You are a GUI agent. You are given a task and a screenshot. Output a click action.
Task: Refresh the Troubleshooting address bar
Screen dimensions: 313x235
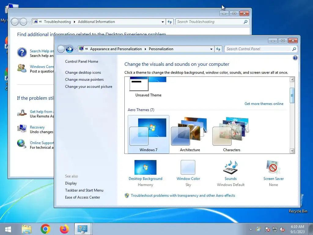coord(169,22)
